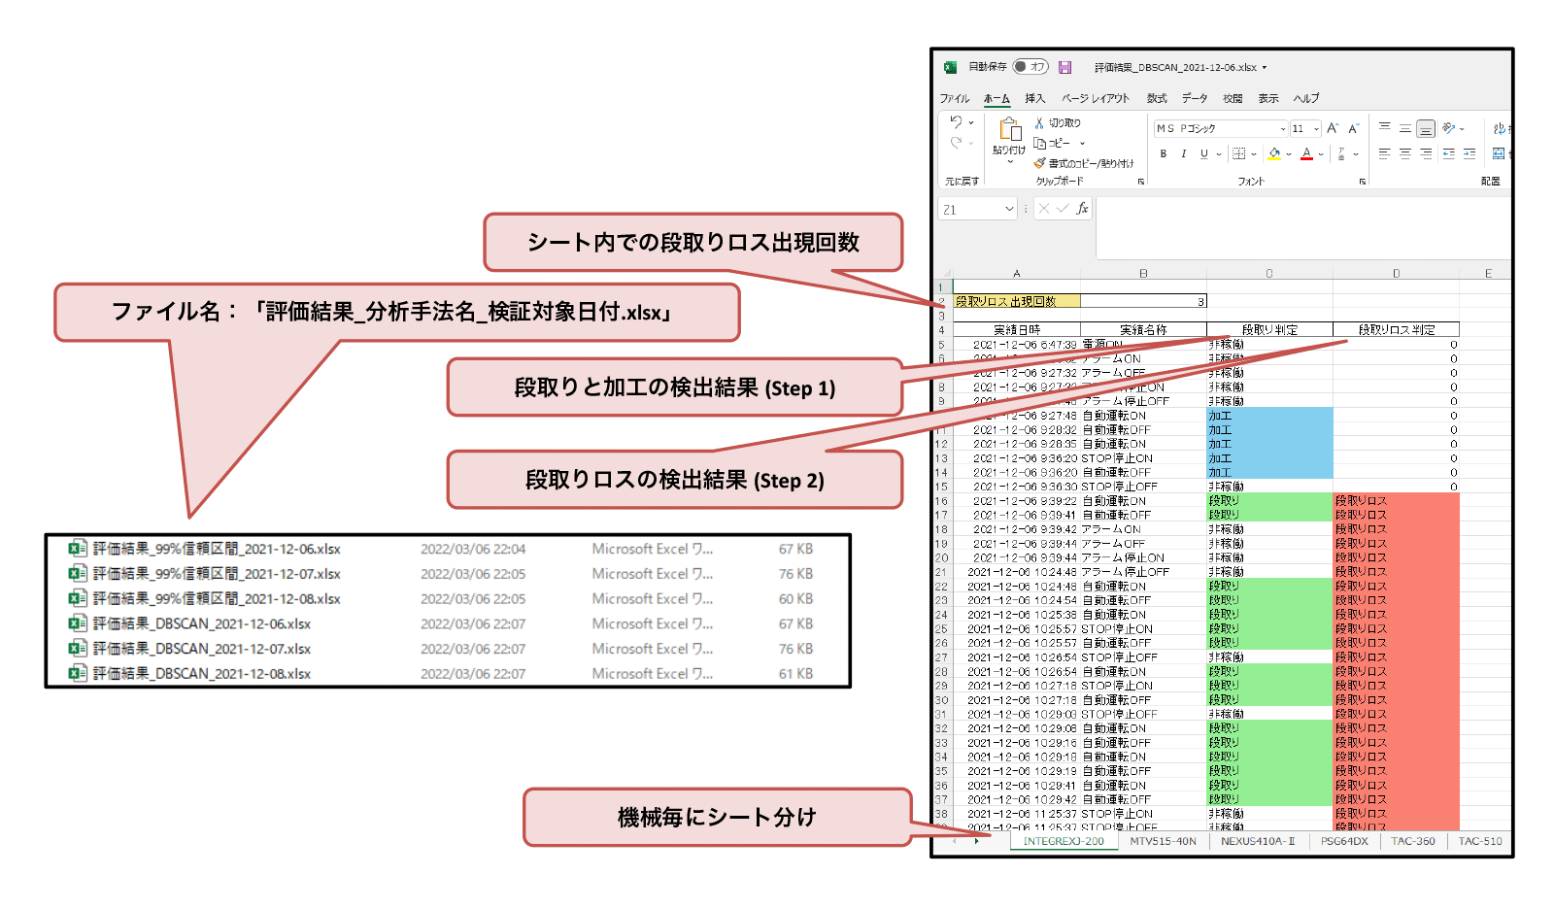Viewport: 1554px width, 909px height.
Task: Open 評価結果_DBSCAN_2021-12-07.xlsx in file list
Action: point(201,649)
